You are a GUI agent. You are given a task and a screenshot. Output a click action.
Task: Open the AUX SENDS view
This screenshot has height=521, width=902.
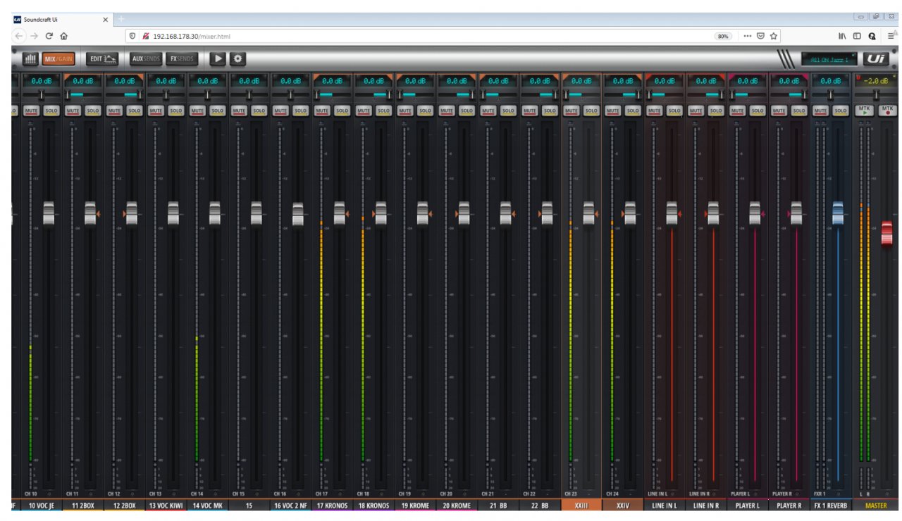[x=146, y=59]
